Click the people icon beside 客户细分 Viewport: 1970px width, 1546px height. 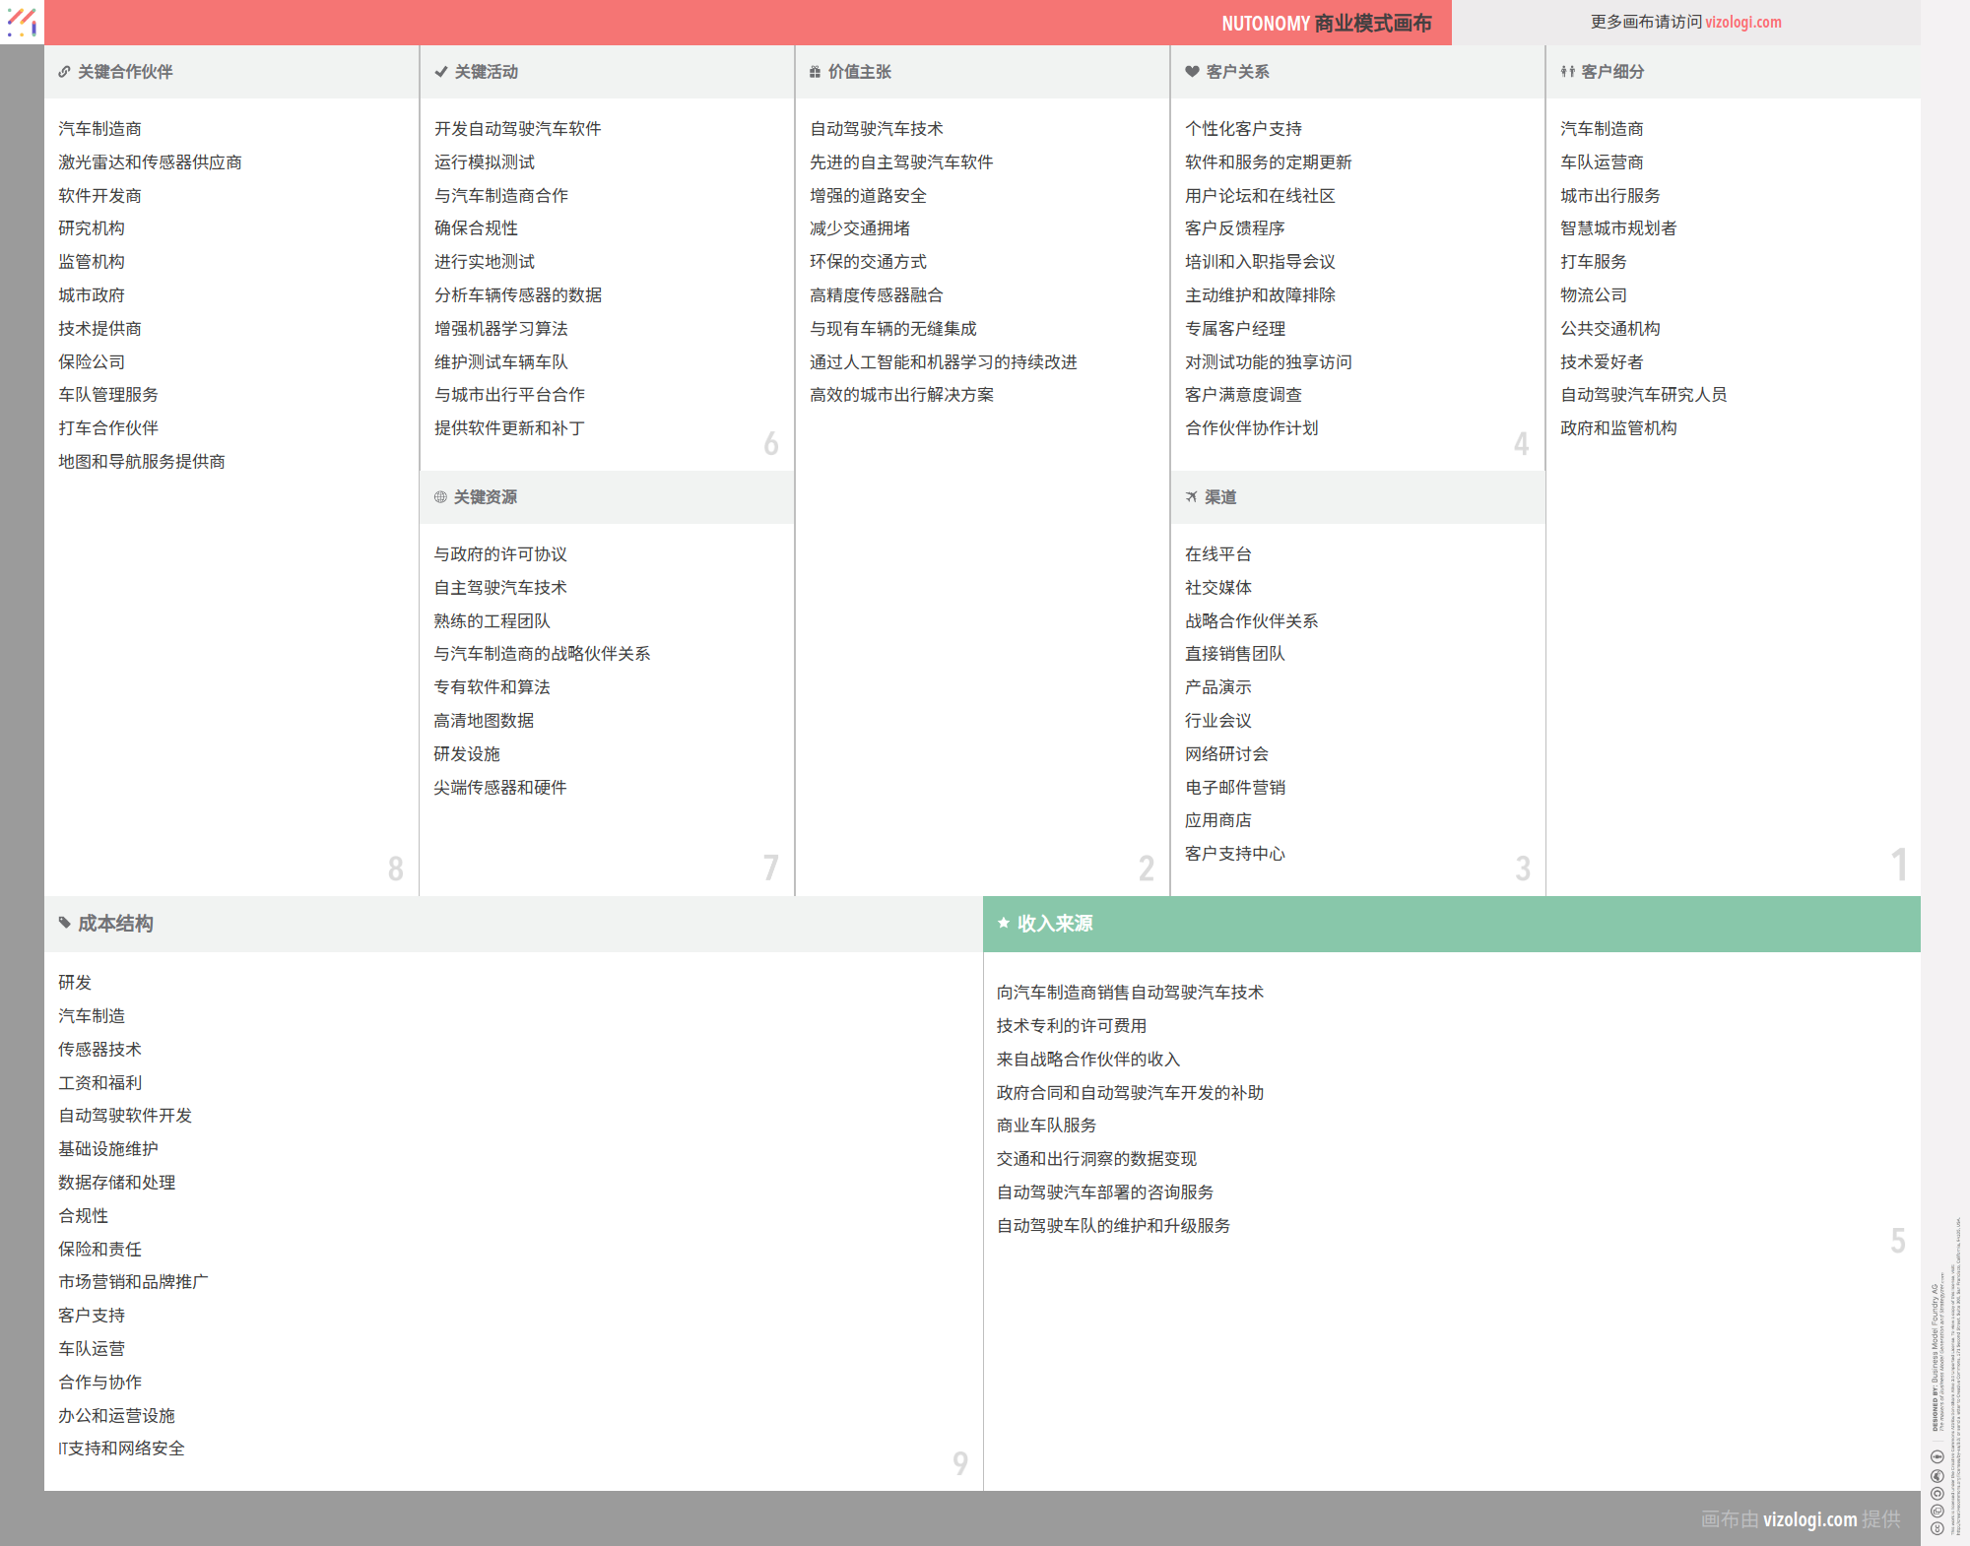(x=1567, y=72)
